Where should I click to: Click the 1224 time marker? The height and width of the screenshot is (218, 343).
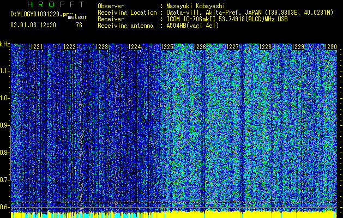click(x=135, y=47)
